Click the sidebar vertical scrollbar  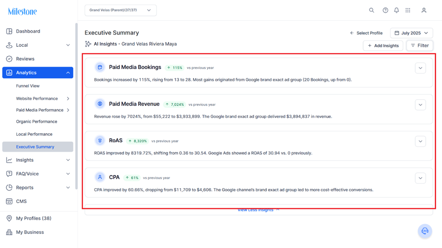76,107
